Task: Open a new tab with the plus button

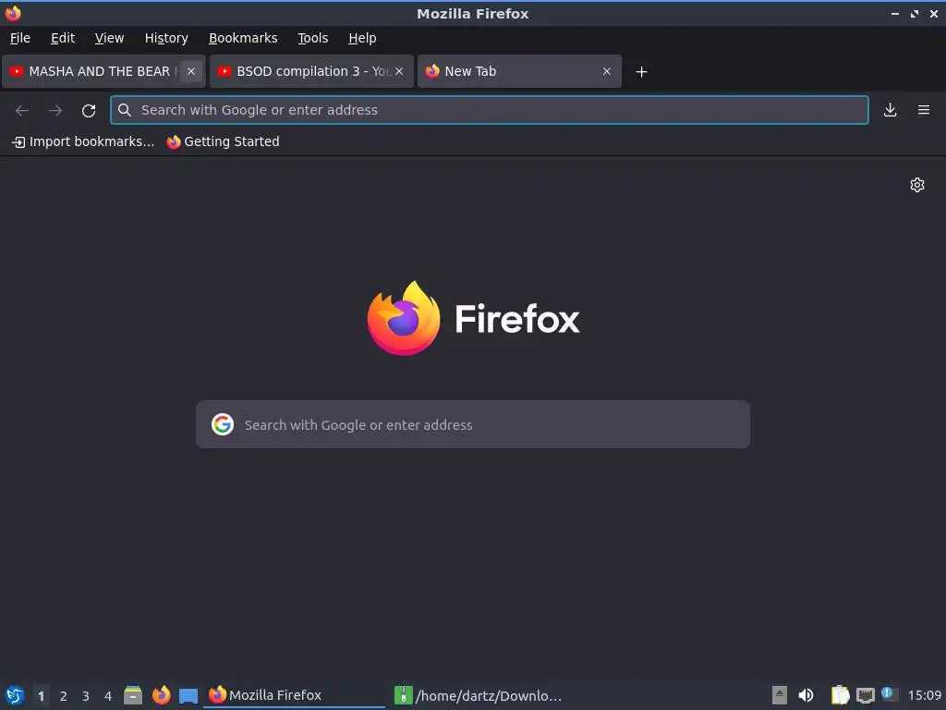Action: (x=641, y=72)
